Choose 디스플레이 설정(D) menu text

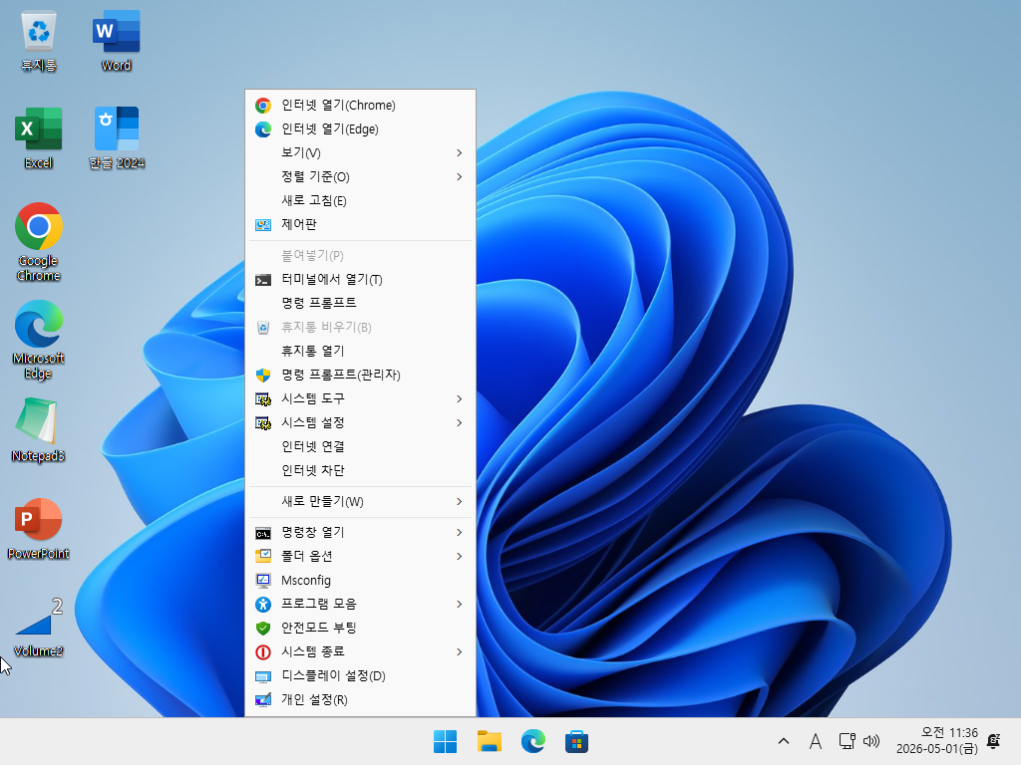tap(333, 676)
